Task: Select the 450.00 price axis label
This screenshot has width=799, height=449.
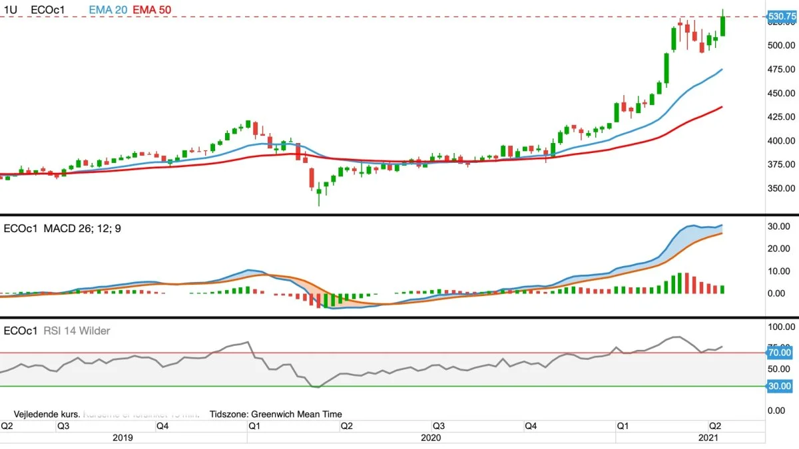Action: [780, 93]
